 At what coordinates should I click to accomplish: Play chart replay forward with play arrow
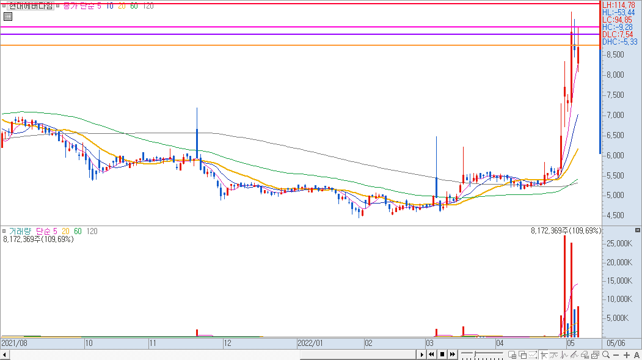pos(421,354)
